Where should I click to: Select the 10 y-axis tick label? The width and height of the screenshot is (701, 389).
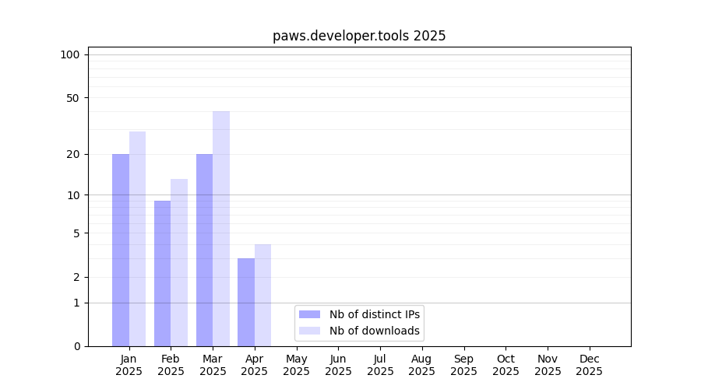[x=73, y=194]
